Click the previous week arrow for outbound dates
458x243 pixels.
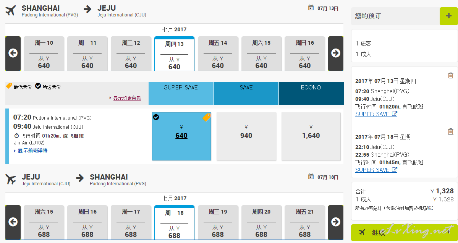click(x=13, y=53)
